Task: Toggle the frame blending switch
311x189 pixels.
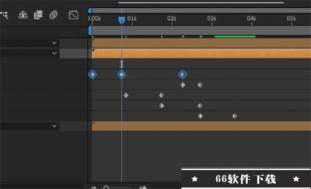Action: pyautogui.click(x=38, y=15)
